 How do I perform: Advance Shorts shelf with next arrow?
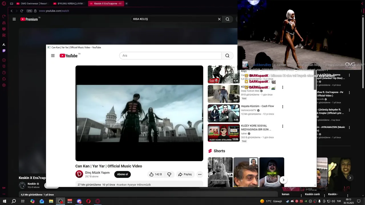(283, 180)
